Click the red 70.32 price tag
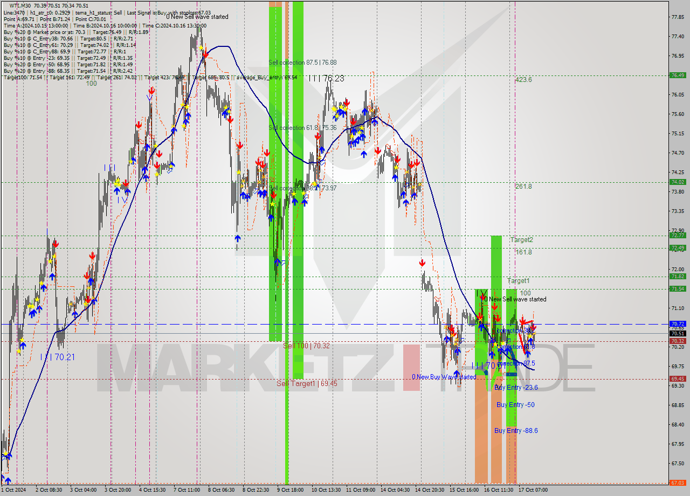The width and height of the screenshot is (690, 496). coord(678,341)
